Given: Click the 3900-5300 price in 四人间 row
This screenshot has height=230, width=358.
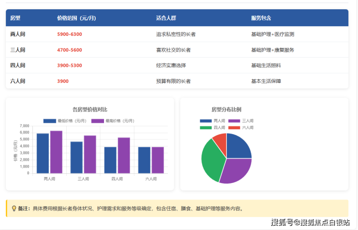Looking at the screenshot, I should [x=70, y=65].
